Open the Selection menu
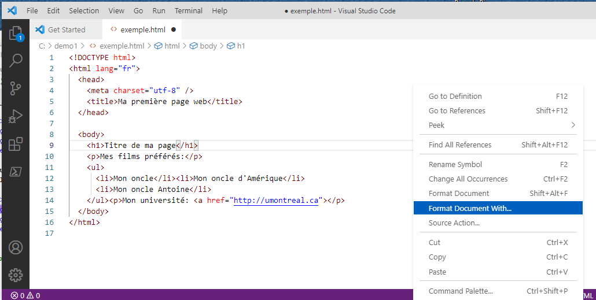Viewport: 596px width, 300px height. click(x=84, y=10)
